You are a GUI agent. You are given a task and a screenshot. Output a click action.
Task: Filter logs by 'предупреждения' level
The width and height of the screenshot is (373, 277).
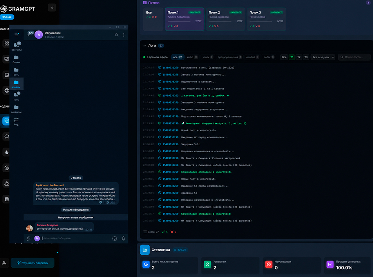pos(230,57)
